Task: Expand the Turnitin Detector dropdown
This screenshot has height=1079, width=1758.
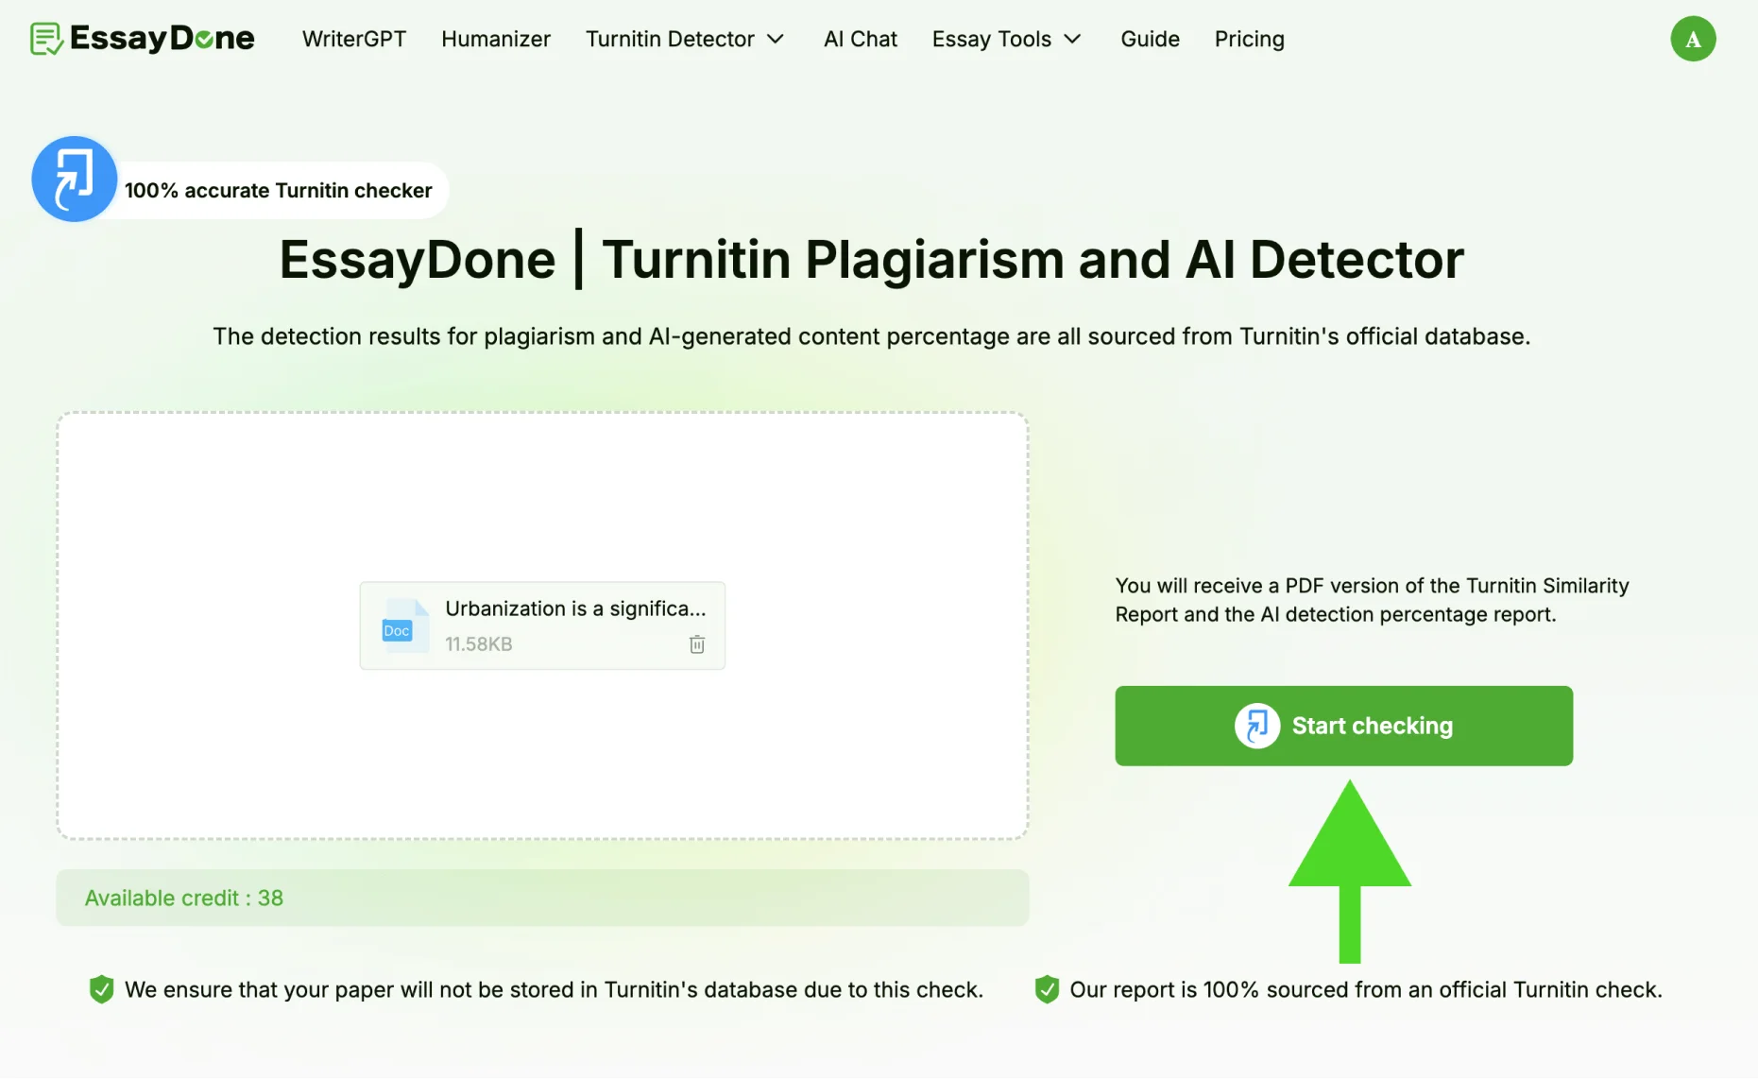Action: coord(685,39)
